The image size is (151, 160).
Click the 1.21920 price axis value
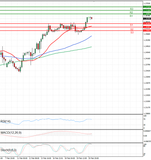click(147, 95)
